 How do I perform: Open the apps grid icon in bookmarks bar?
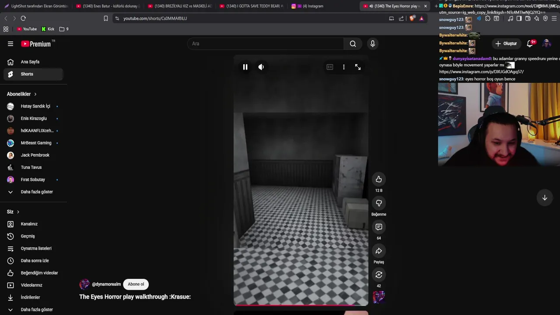[6, 29]
